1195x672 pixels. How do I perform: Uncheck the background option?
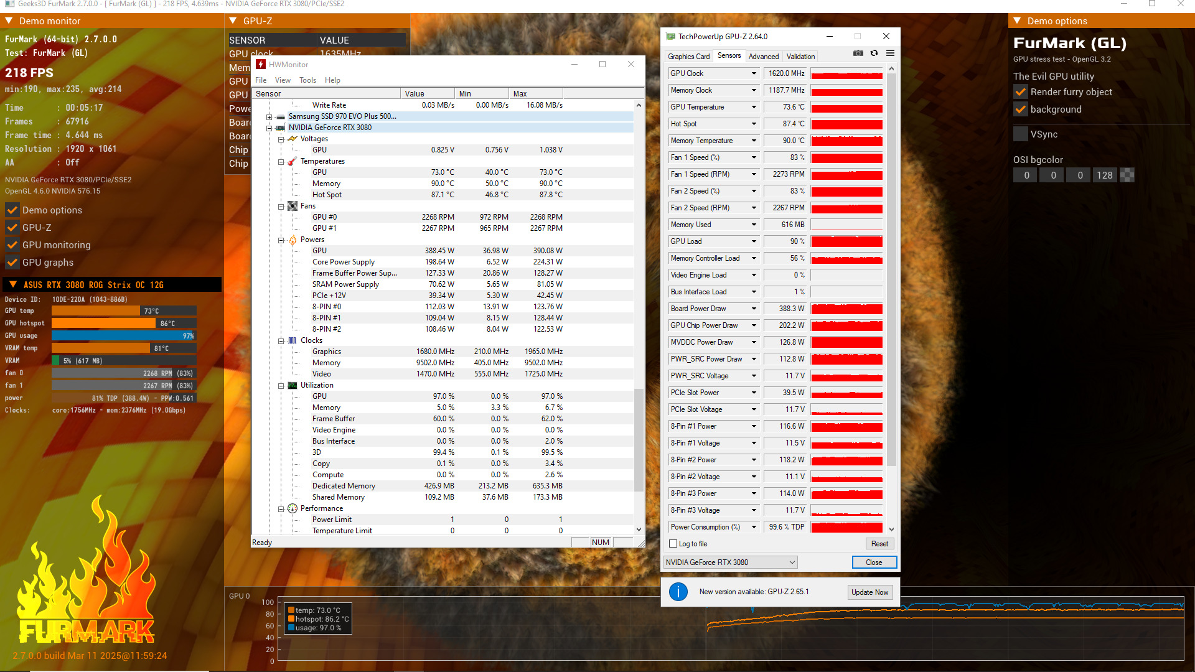click(1021, 110)
